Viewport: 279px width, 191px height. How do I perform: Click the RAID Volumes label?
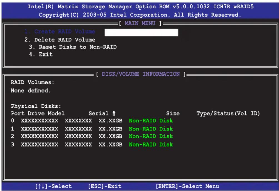[x=33, y=82]
